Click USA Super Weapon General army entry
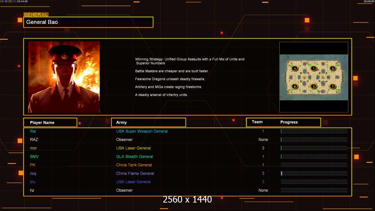Image resolution: width=375 pixels, height=211 pixels. [142, 131]
